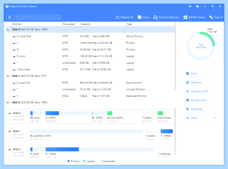Expand Disk 2 tree in the partition list
The width and height of the screenshot is (228, 169).
9,103
